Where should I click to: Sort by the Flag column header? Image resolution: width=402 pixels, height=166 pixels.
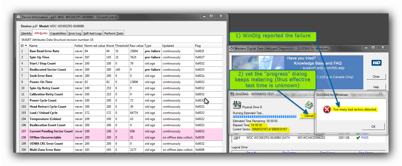pos(208,45)
